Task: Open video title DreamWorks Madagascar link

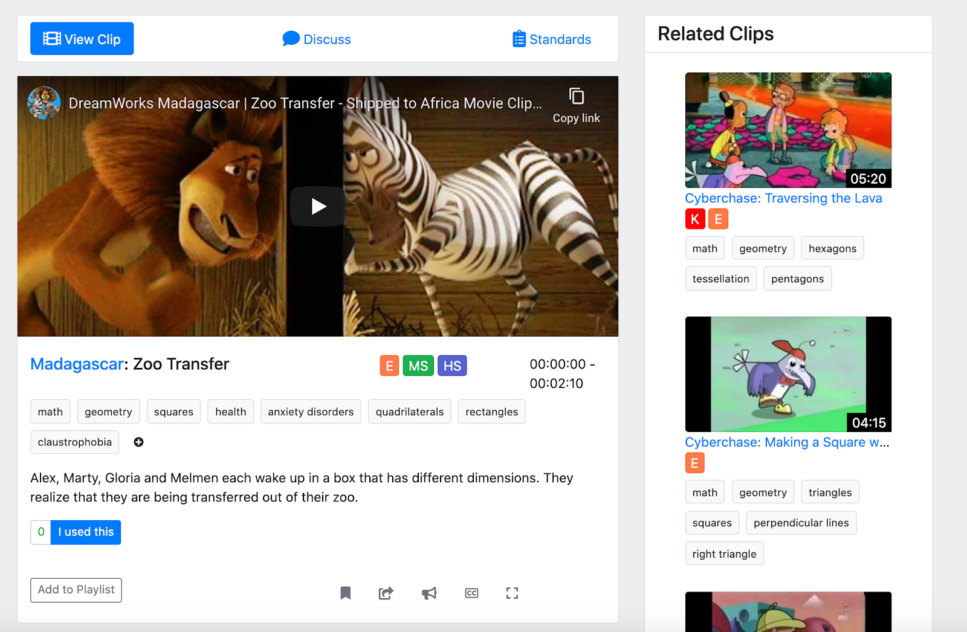Action: (305, 103)
